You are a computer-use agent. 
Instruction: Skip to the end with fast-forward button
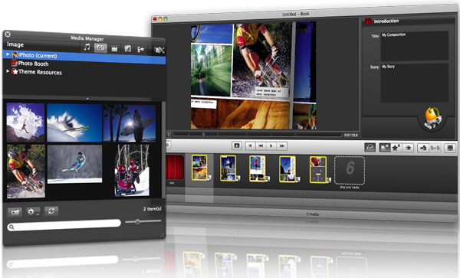click(282, 146)
